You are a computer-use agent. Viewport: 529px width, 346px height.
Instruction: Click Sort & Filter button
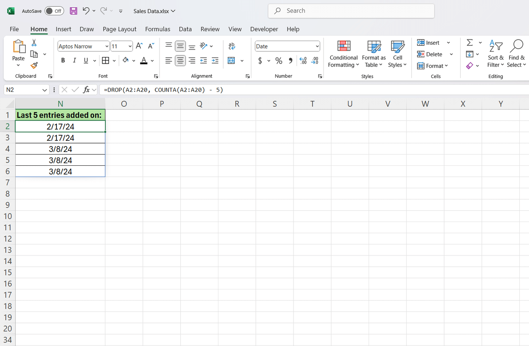tap(496, 54)
